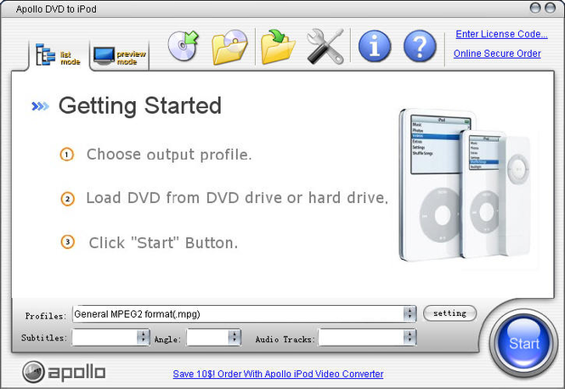Click 'Load DVD from DVD drive' step text
The width and height of the screenshot is (565, 389).
pyautogui.click(x=237, y=198)
